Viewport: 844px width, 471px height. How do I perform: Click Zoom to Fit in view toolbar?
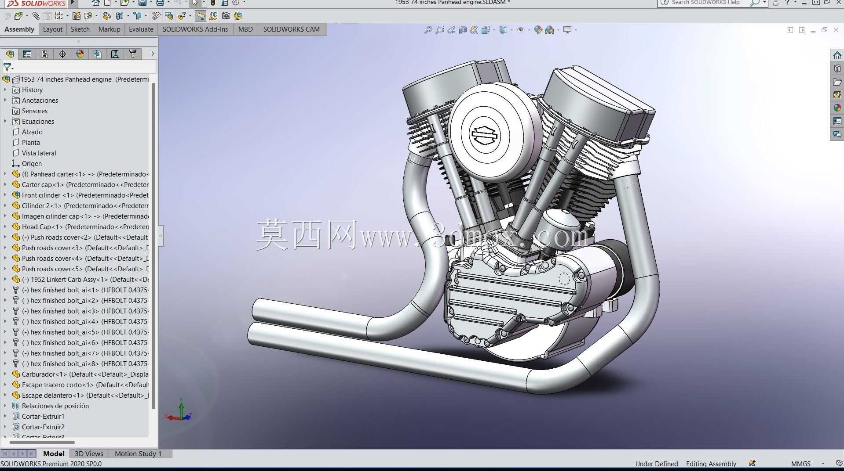428,30
